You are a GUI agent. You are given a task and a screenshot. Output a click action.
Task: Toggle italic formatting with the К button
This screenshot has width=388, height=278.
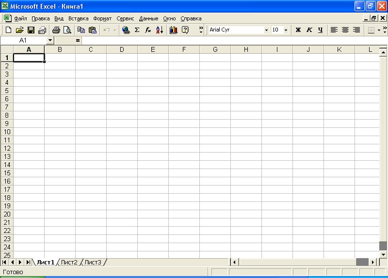309,30
